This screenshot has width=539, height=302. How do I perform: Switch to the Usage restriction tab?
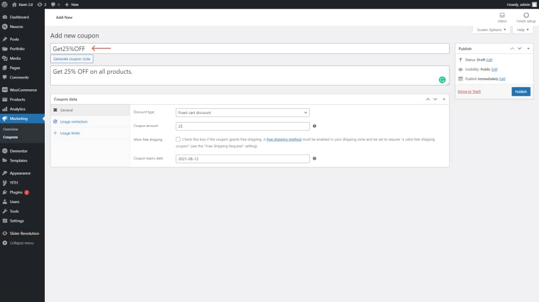pos(73,121)
